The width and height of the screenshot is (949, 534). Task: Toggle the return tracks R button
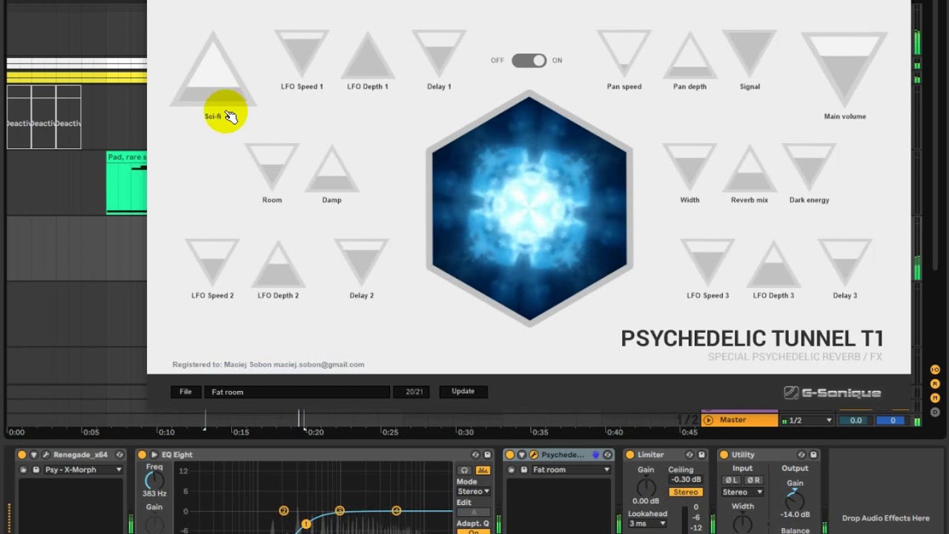(x=935, y=383)
